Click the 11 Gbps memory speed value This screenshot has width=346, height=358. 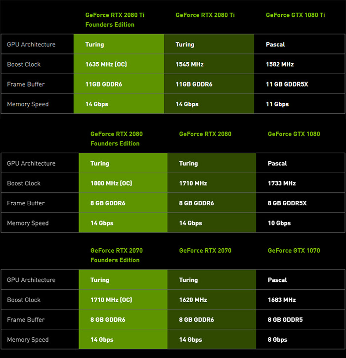click(x=277, y=104)
